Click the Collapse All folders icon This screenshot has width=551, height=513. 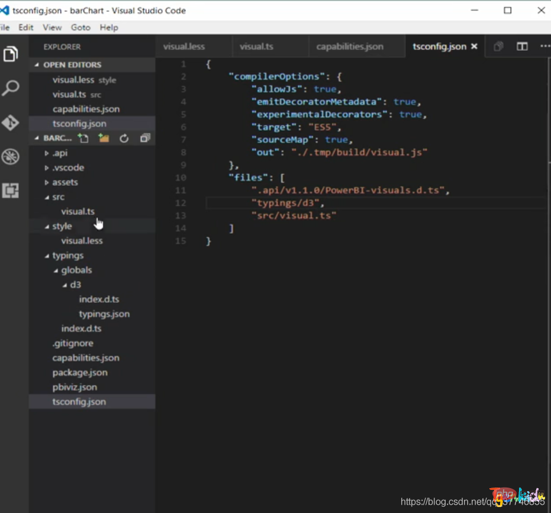(x=145, y=138)
